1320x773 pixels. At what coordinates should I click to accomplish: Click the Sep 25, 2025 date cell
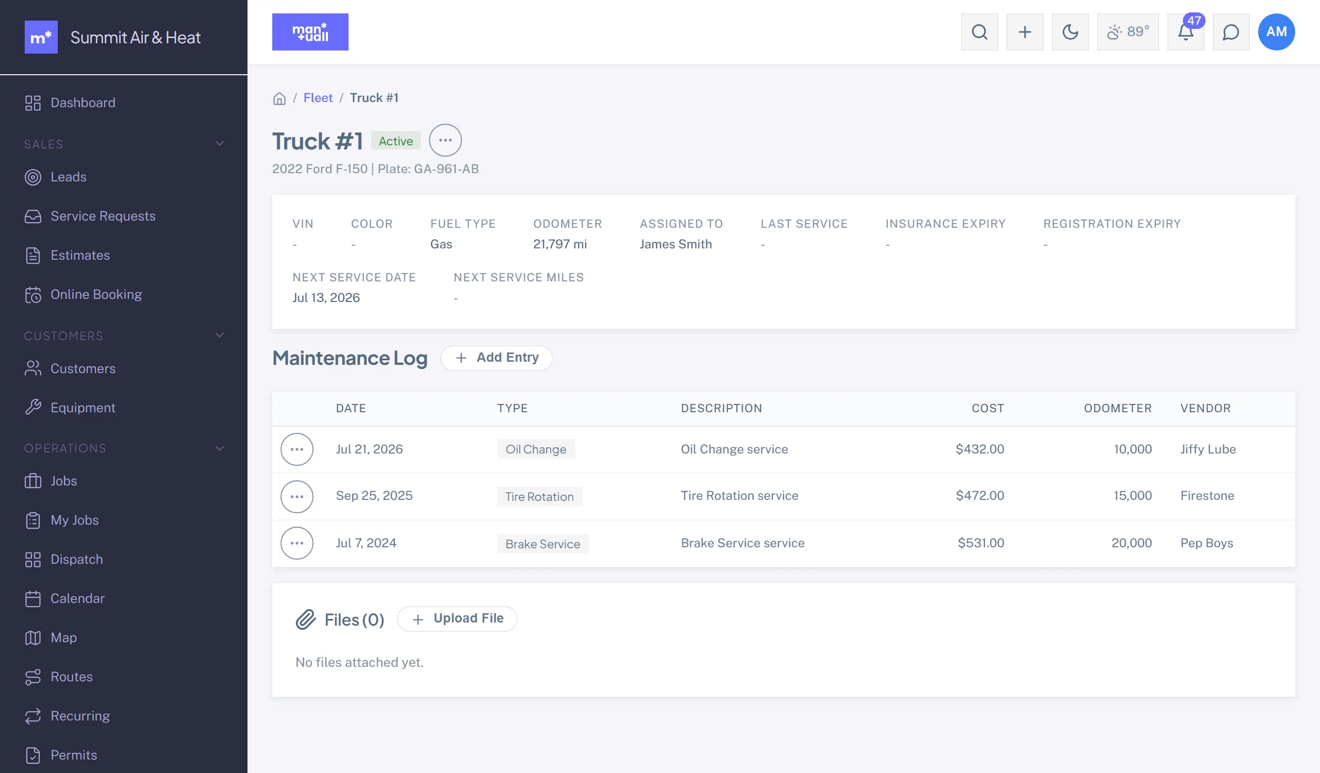tap(374, 496)
